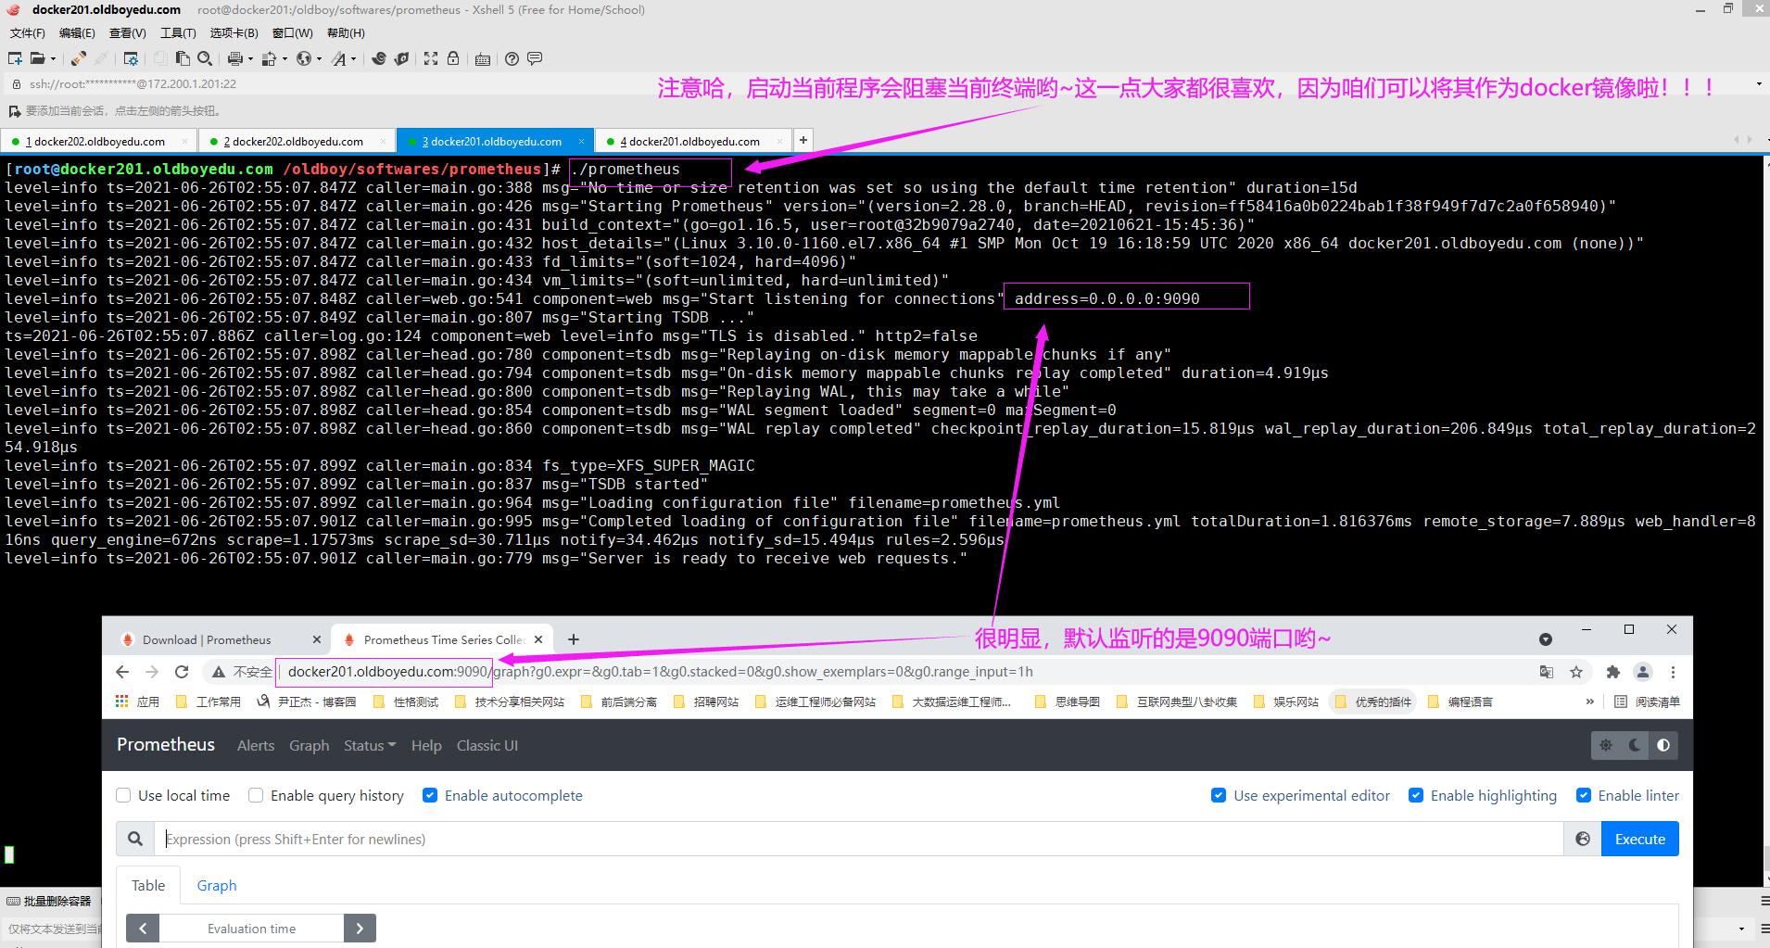The width and height of the screenshot is (1770, 948).
Task: Click the translate page icon
Action: point(1546,672)
